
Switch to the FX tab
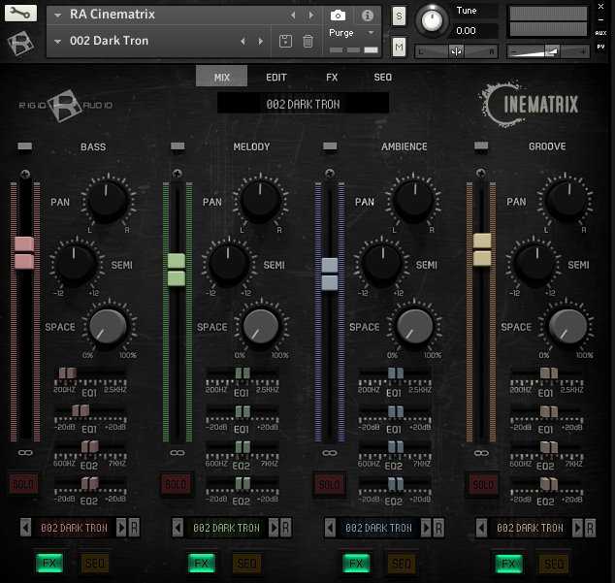pos(332,77)
